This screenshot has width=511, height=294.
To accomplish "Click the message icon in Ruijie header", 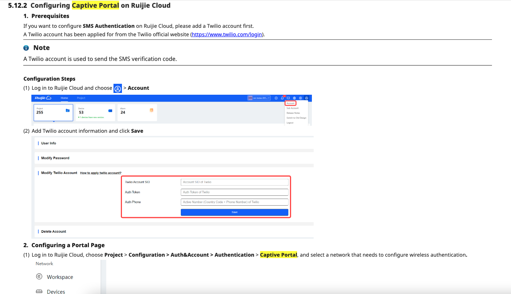I will coord(288,98).
